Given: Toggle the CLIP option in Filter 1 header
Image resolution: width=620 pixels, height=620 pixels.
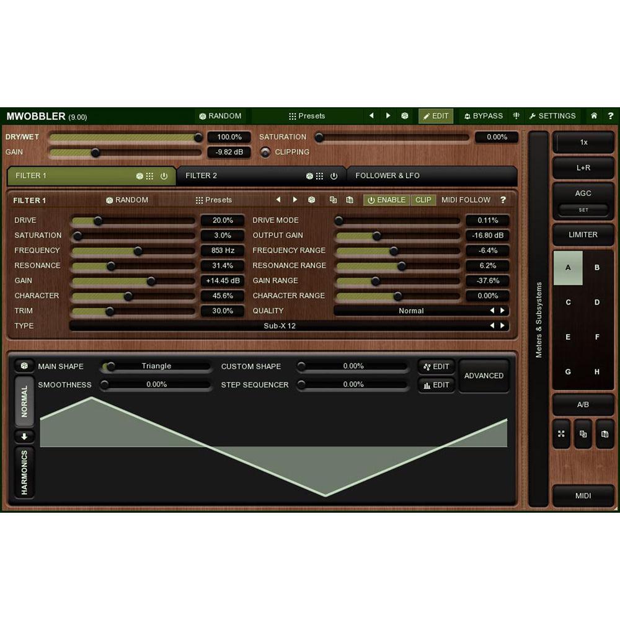Looking at the screenshot, I should coord(423,200).
